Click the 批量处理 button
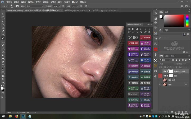Image resolution: width=191 pixels, height=119 pixels. [x=133, y=43]
